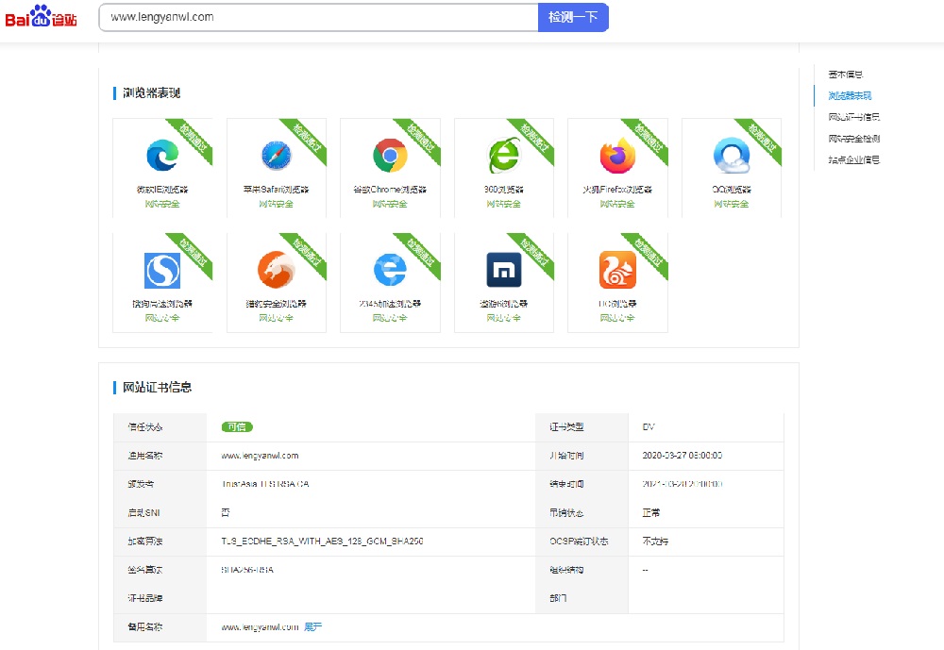This screenshot has height=650, width=944.
Task: Click signature algorithm value SHA256-RSA
Action: (247, 570)
